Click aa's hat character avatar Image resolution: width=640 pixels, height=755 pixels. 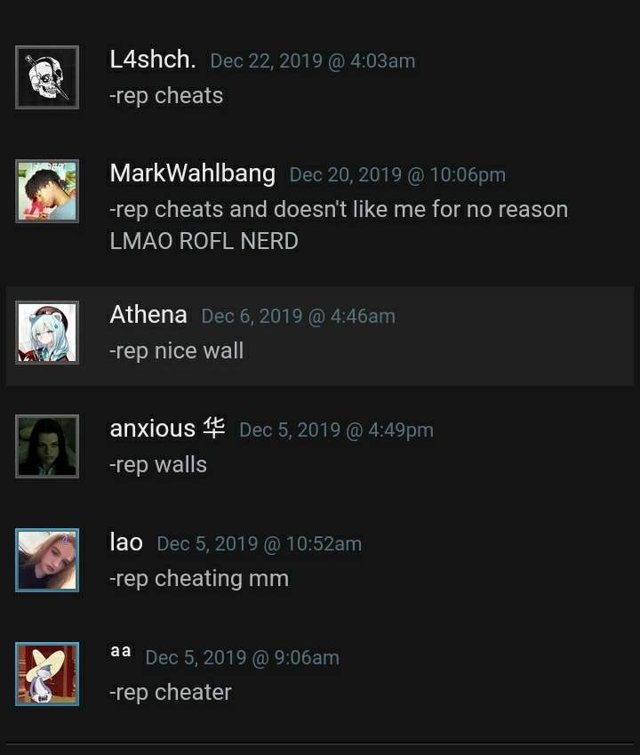pyautogui.click(x=47, y=674)
